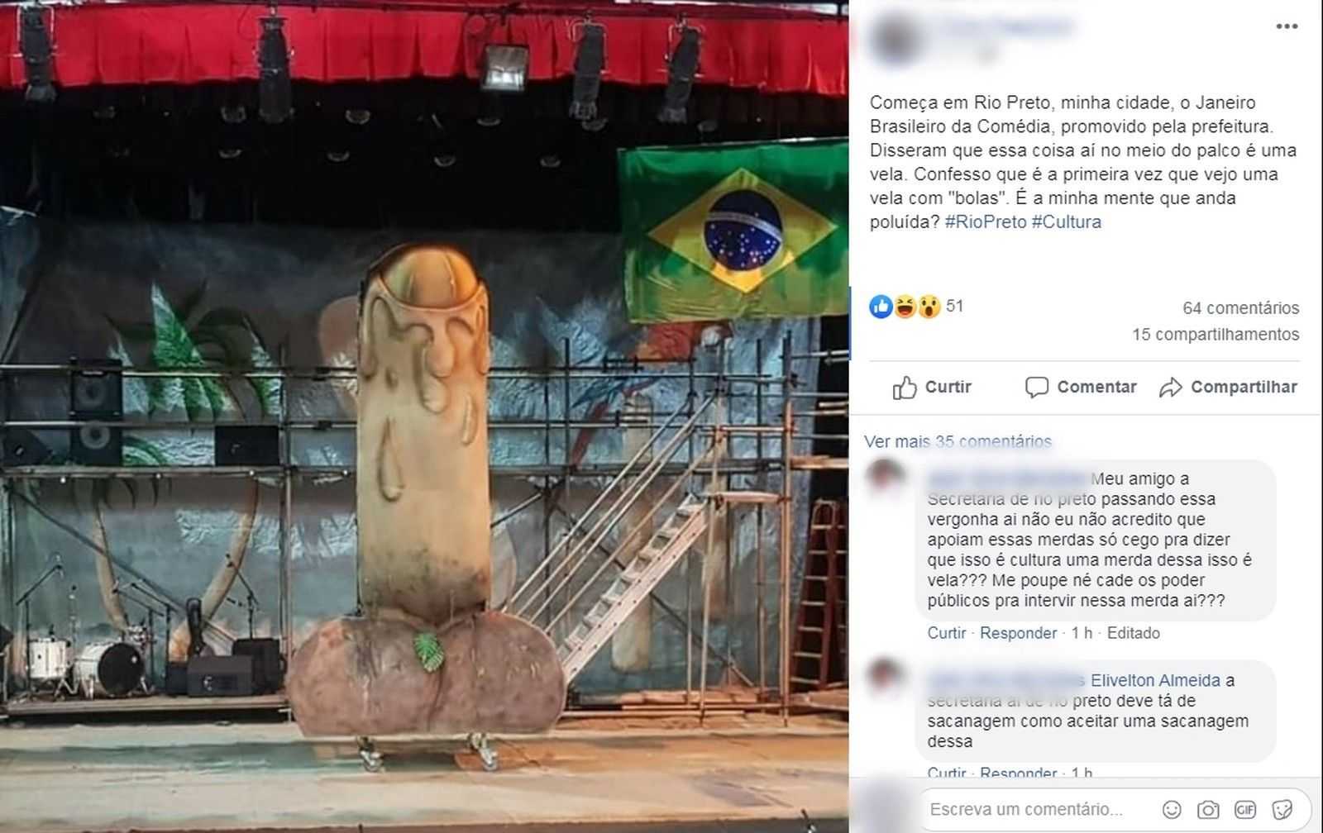This screenshot has width=1323, height=833.
Task: Open the #RioPreto hashtag link
Action: pyautogui.click(x=986, y=221)
